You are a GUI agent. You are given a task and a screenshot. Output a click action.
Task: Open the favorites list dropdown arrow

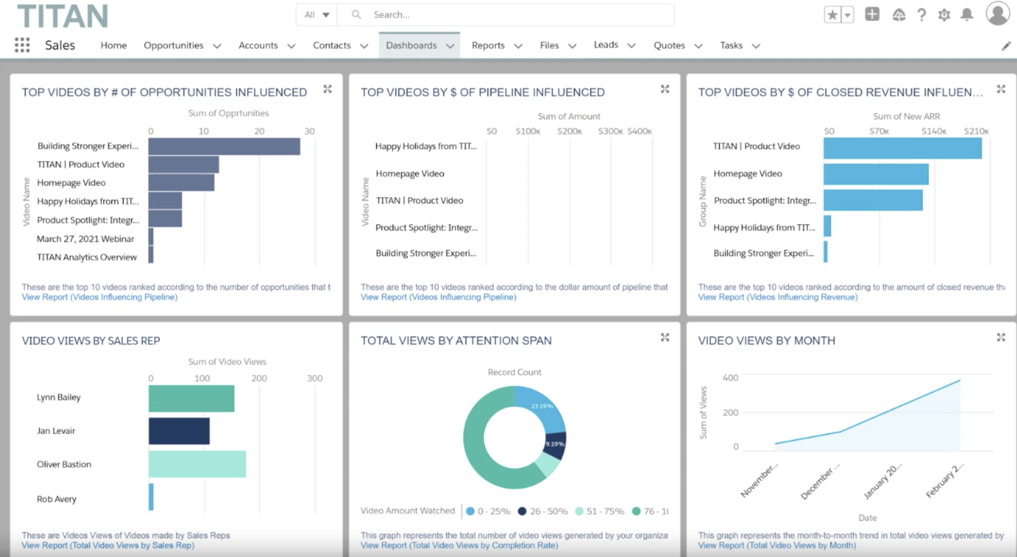point(848,15)
